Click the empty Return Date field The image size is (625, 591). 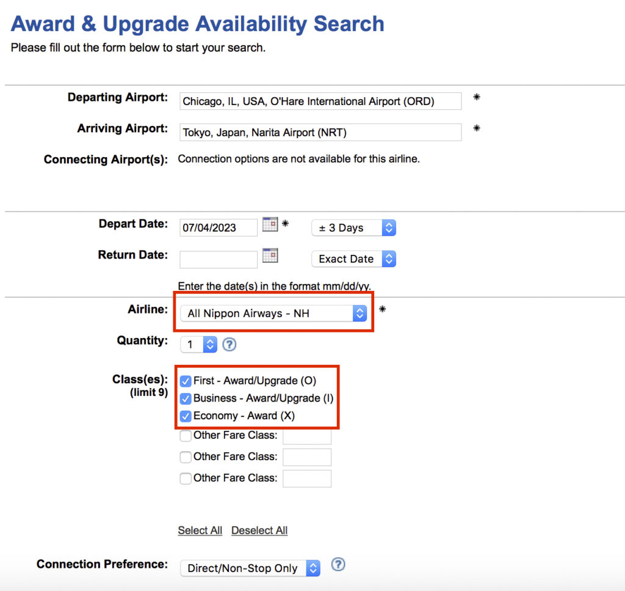coord(219,259)
